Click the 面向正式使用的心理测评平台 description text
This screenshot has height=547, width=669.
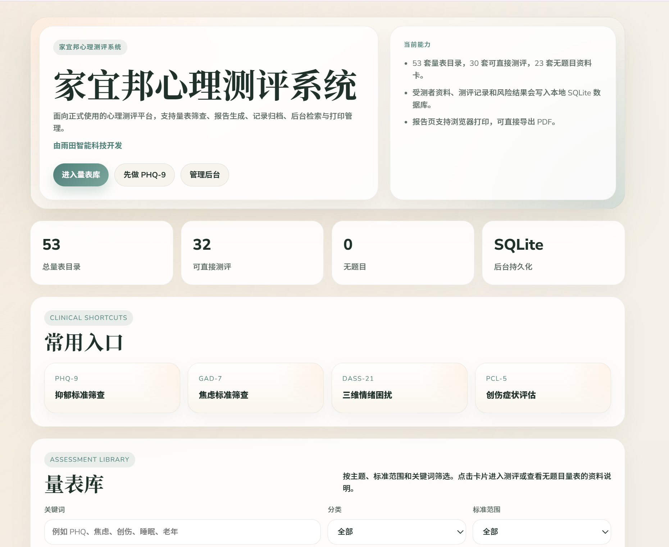(203, 122)
